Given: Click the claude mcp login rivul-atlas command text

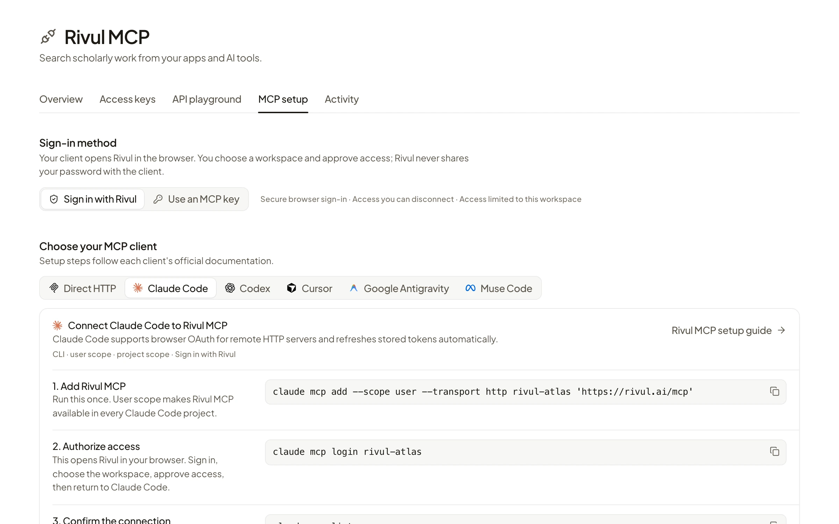Looking at the screenshot, I should (347, 452).
